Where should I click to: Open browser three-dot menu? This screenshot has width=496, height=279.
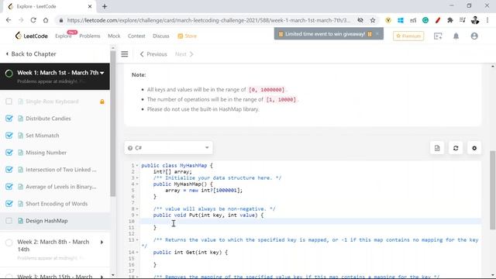(x=487, y=20)
